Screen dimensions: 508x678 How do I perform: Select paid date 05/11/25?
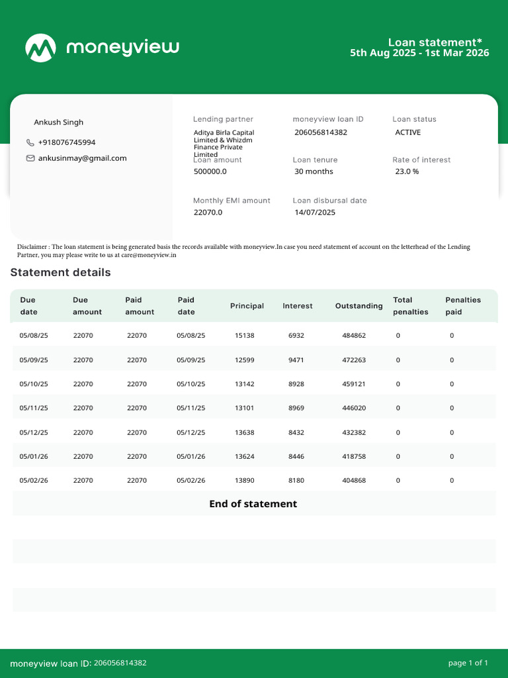pyautogui.click(x=191, y=408)
